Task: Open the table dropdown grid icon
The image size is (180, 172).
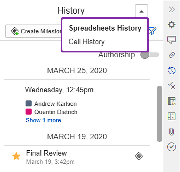Action: click(x=172, y=116)
